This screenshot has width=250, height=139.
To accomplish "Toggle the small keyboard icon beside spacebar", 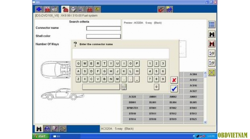I will coord(124,87).
